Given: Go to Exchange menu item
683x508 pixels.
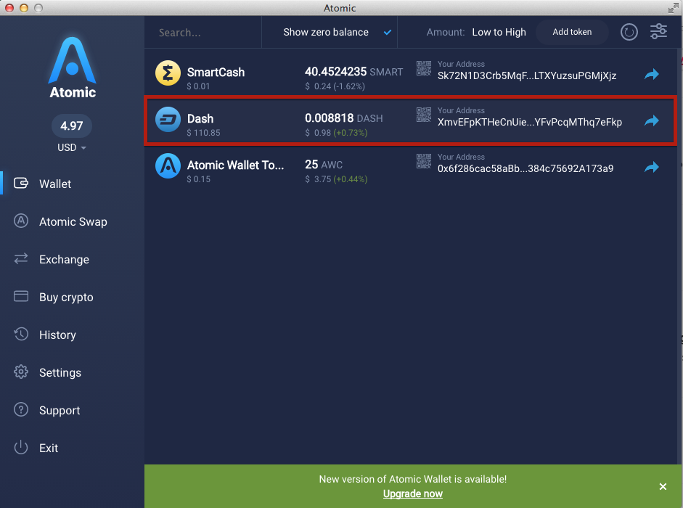Looking at the screenshot, I should click(64, 259).
